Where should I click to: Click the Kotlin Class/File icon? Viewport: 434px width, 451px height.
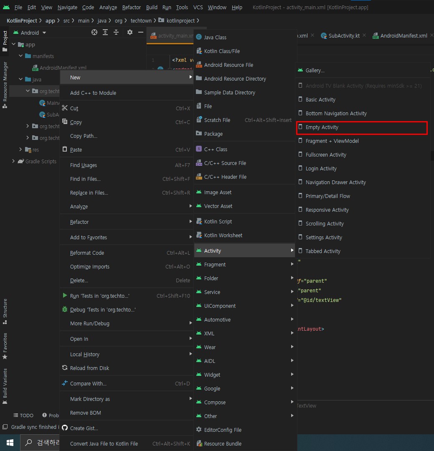click(199, 51)
